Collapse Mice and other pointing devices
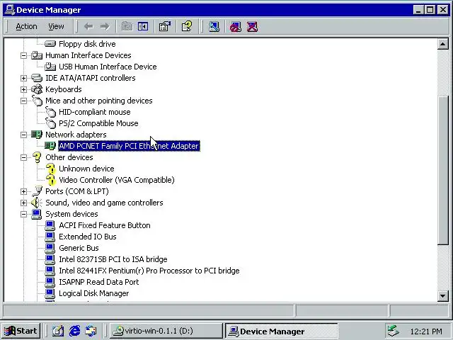453x340 pixels. (23, 101)
